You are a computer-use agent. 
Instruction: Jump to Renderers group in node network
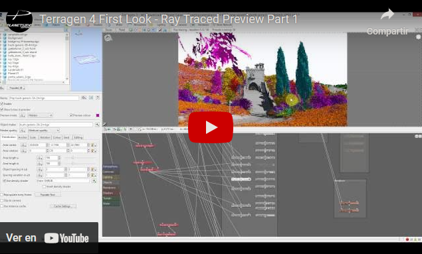(x=111, y=188)
